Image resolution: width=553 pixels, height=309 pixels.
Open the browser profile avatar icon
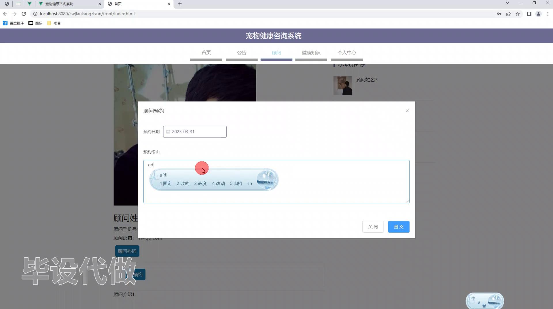[538, 14]
